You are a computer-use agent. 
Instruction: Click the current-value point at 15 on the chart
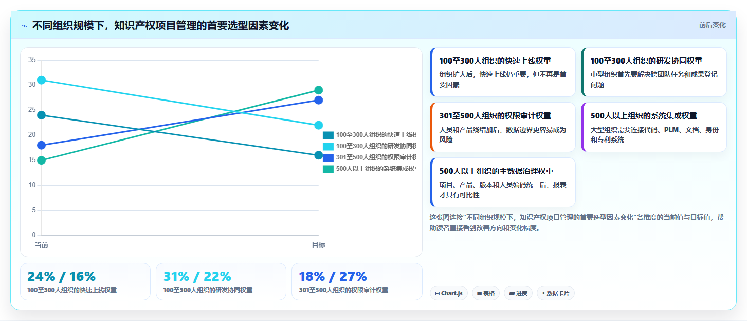[x=42, y=161]
